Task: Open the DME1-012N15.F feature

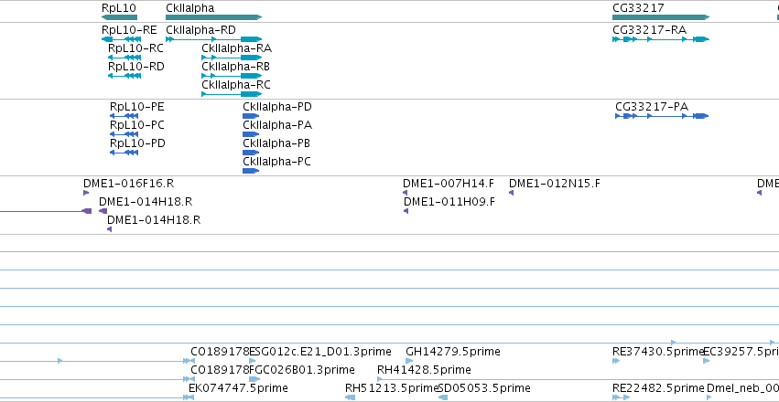Action: point(511,193)
